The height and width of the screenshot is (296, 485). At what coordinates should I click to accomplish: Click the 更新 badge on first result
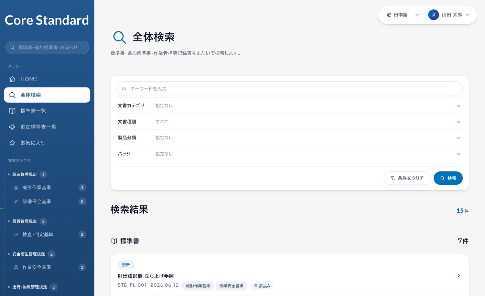(x=126, y=265)
